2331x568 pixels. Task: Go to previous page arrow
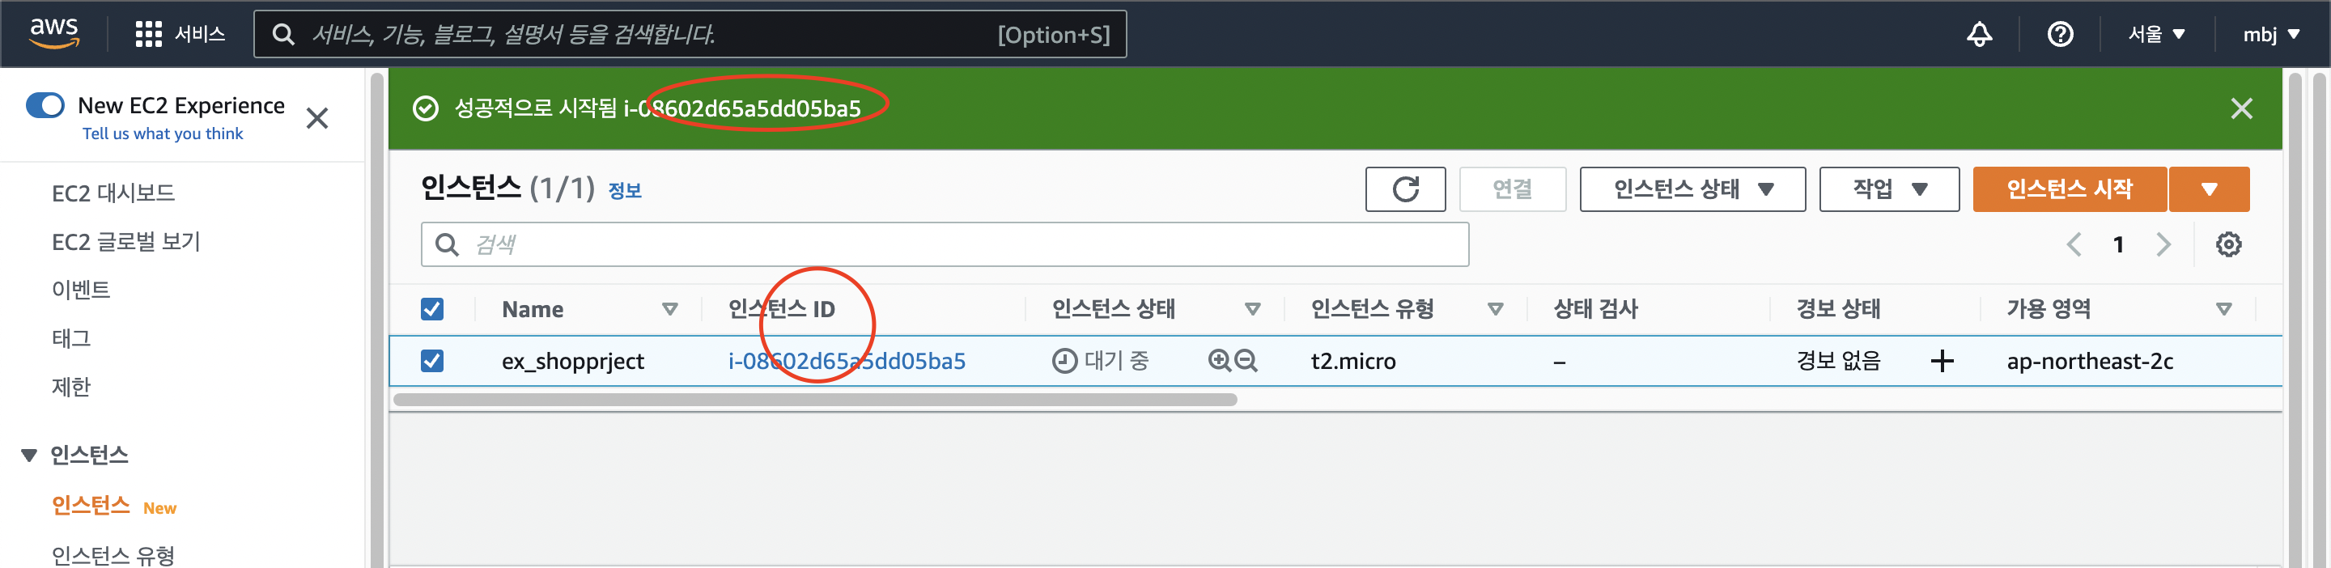point(2074,244)
